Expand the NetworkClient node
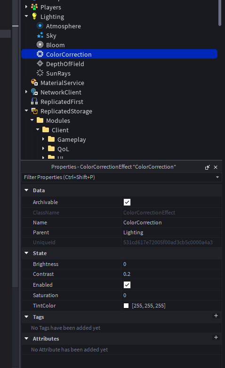This screenshot has height=368, width=225. tap(26, 92)
